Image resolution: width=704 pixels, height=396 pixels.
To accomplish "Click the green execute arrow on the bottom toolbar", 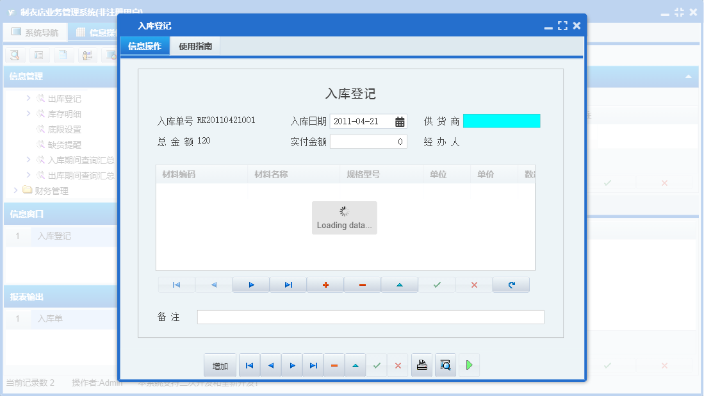I will (x=468, y=365).
